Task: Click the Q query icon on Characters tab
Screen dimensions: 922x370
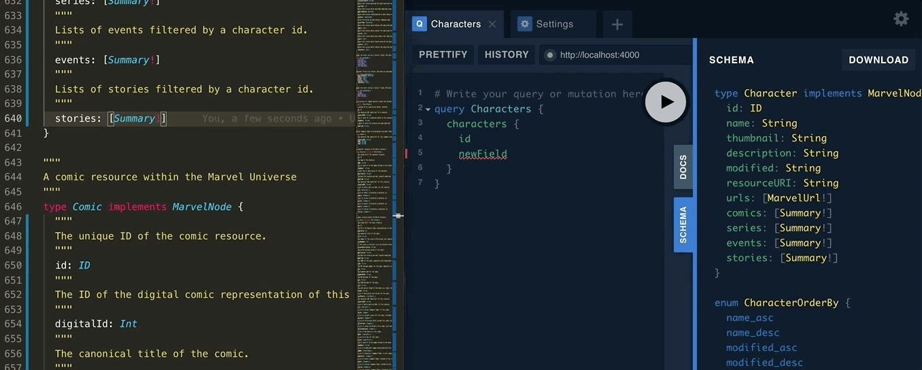Action: 420,24
